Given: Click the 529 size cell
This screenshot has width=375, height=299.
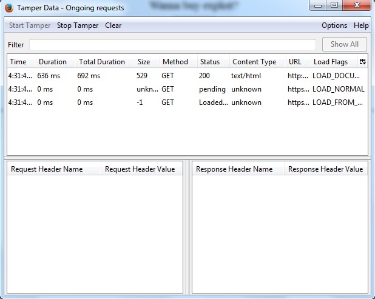Looking at the screenshot, I should coord(142,76).
